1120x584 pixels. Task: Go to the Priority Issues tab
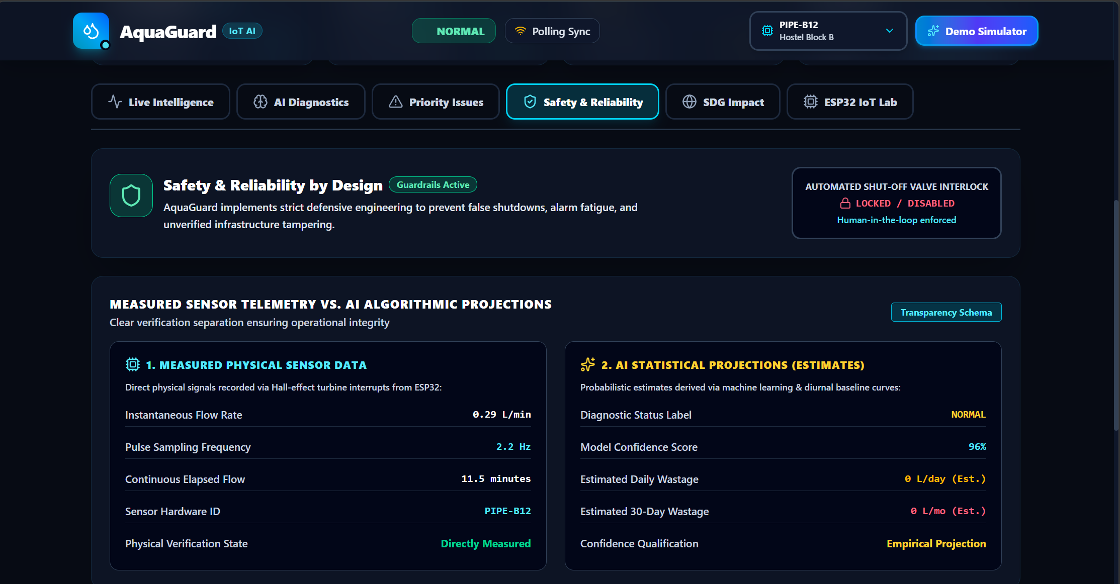coord(436,102)
